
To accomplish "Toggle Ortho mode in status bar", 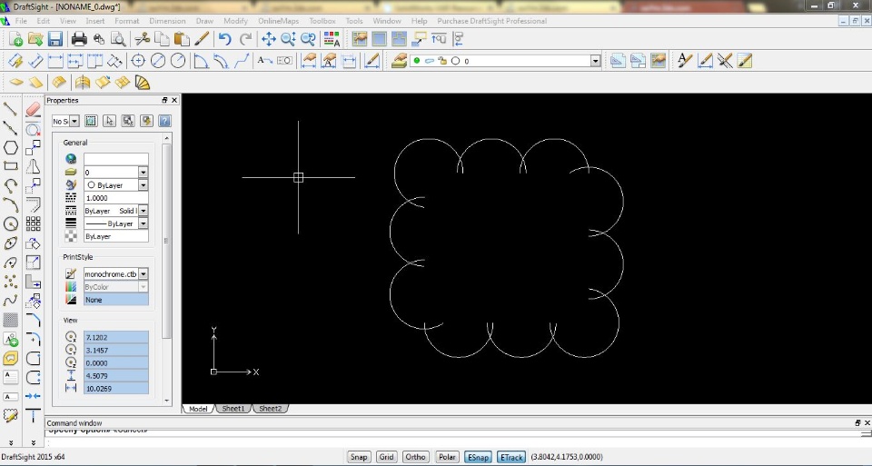I will (x=415, y=457).
